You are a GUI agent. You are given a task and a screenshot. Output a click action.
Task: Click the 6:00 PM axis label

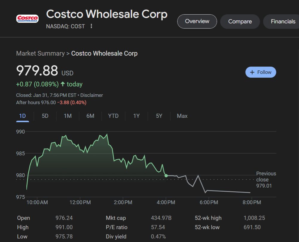pos(209,202)
